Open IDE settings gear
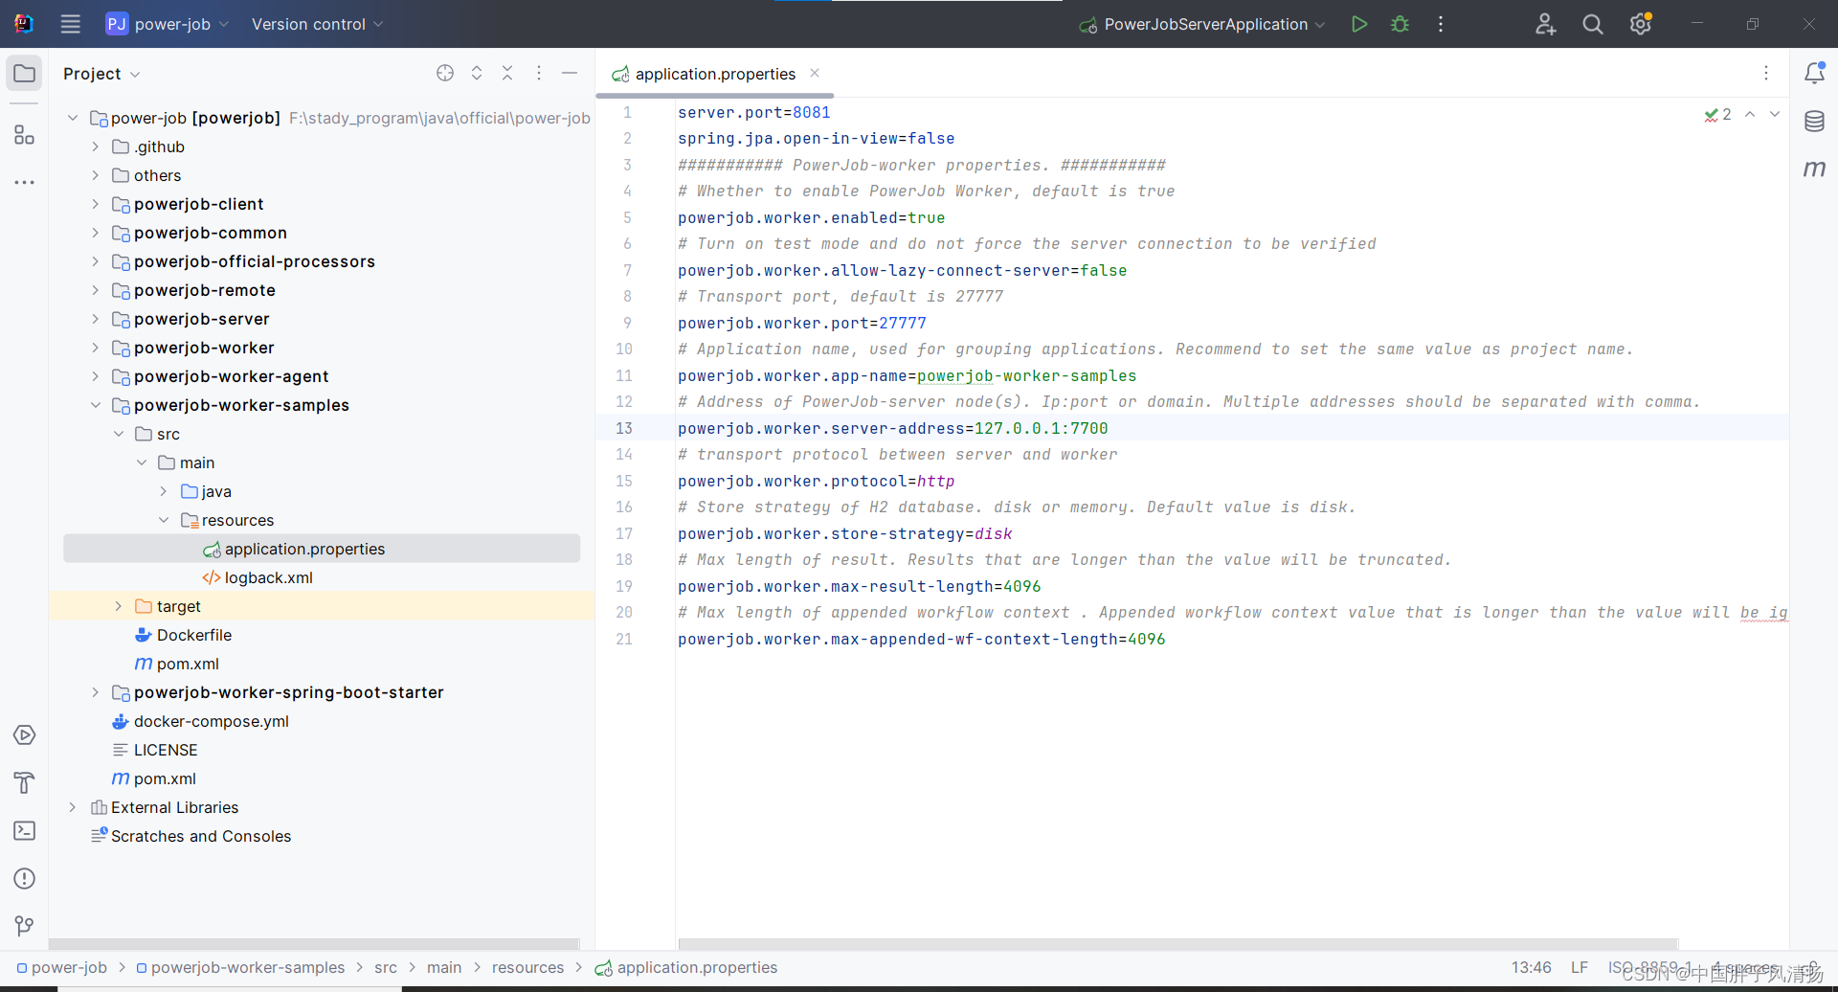 [x=1641, y=24]
